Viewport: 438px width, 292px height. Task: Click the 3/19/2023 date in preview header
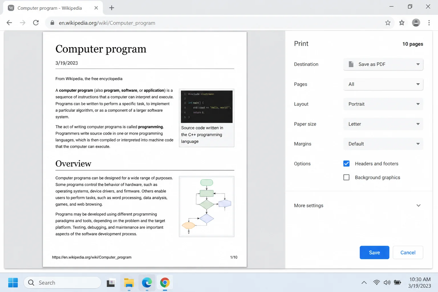(x=66, y=63)
